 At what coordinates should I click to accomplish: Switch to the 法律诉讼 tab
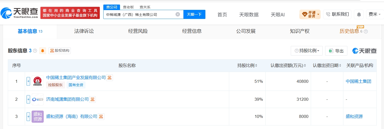(84, 31)
